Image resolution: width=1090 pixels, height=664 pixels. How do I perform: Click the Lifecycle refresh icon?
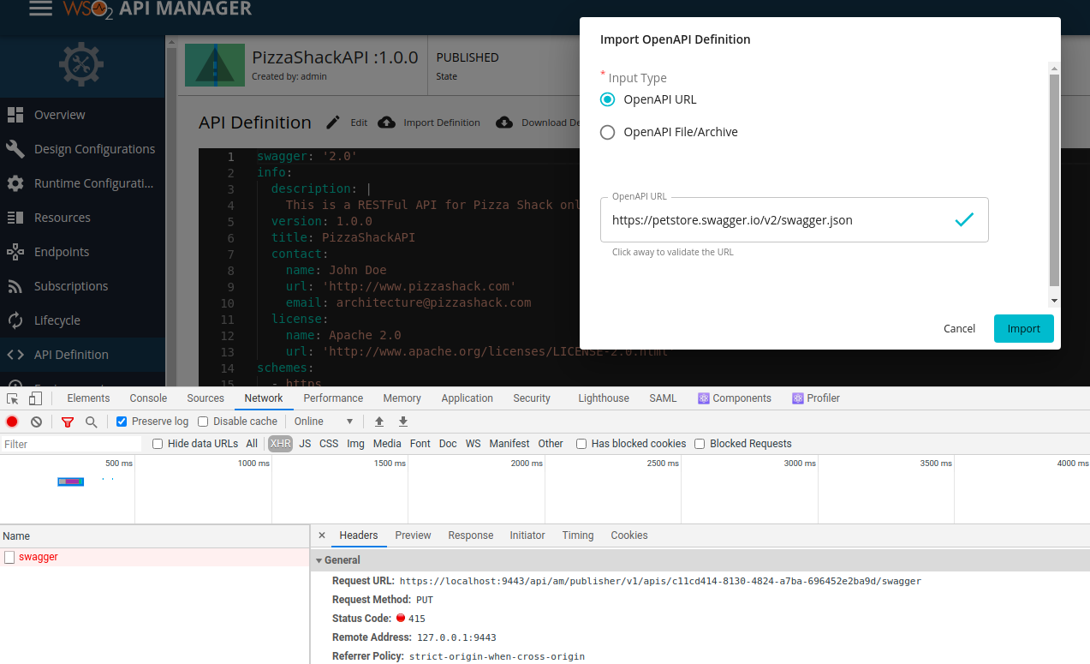(x=15, y=320)
